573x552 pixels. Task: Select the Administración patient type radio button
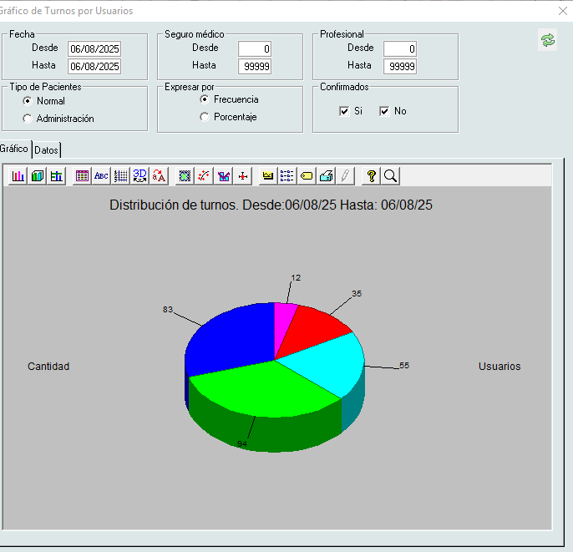click(x=28, y=119)
